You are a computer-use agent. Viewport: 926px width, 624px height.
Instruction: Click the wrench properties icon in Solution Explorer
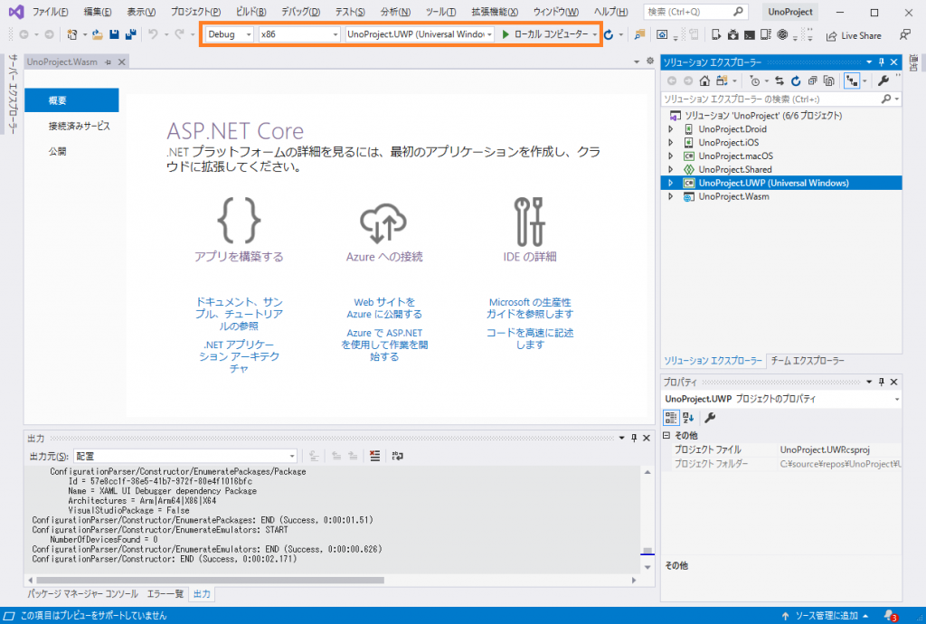pos(883,80)
